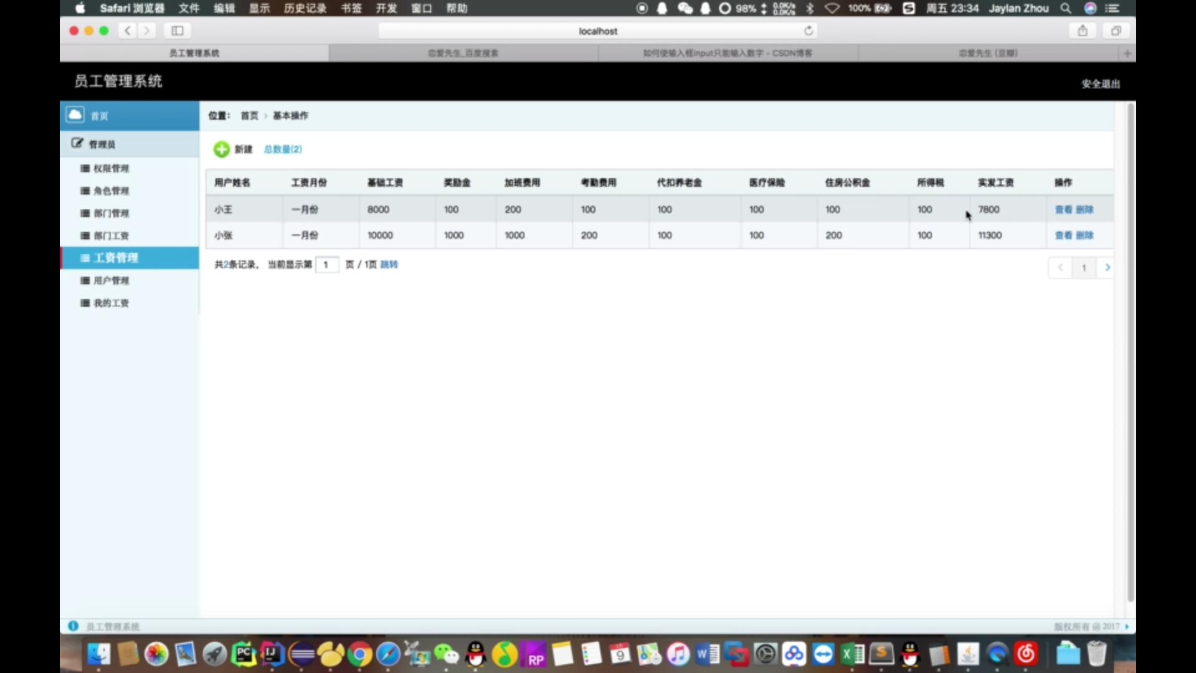Open Microsoft Excel in dock

tap(852, 654)
